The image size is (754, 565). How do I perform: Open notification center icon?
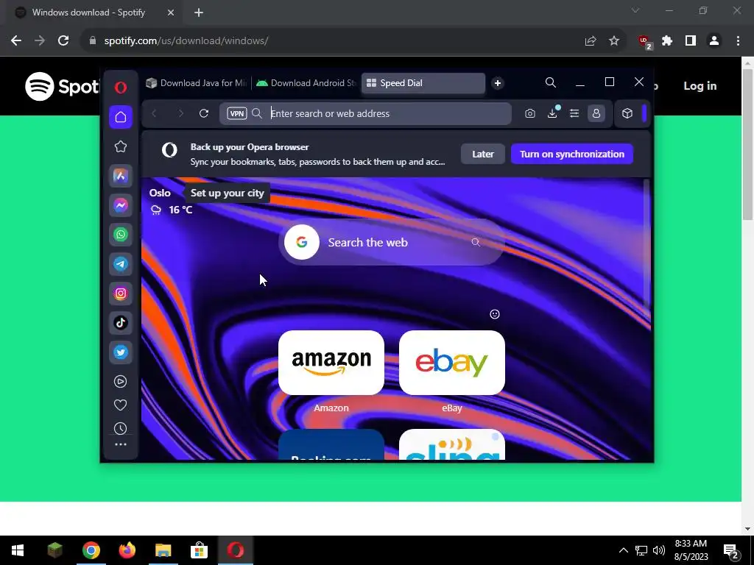pos(731,552)
